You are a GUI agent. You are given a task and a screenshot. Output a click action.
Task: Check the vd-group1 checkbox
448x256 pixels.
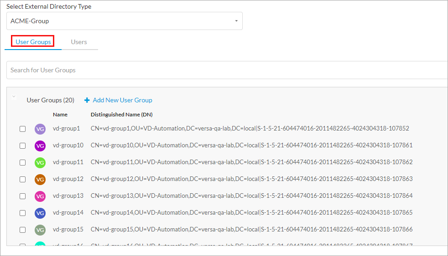22,129
